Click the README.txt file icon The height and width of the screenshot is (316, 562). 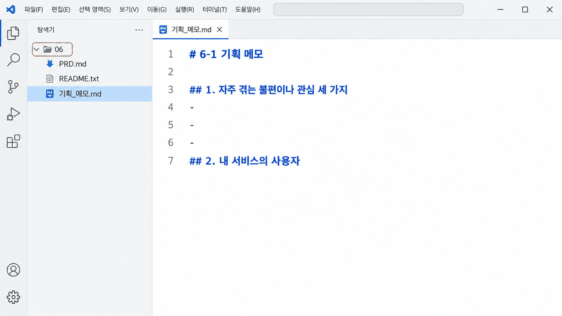pos(50,79)
